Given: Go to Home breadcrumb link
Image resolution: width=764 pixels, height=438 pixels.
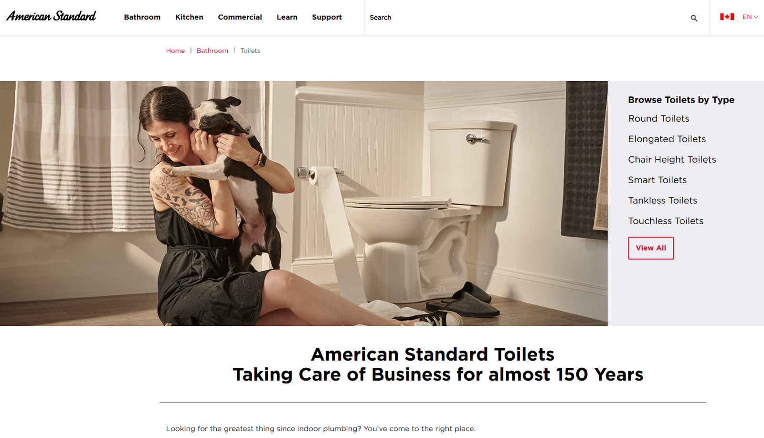Looking at the screenshot, I should [175, 51].
